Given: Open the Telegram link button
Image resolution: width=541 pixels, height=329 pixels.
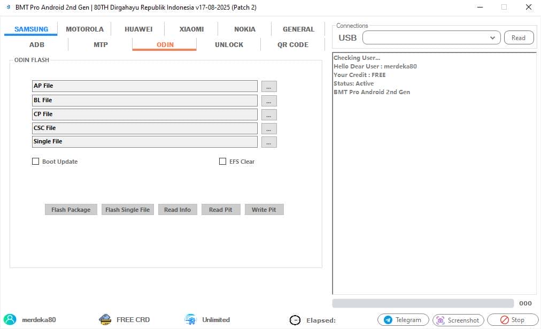Looking at the screenshot, I should click(x=403, y=320).
